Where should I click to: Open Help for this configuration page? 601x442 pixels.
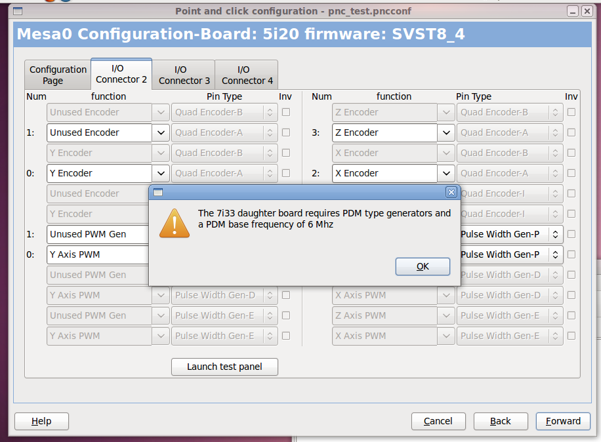(x=41, y=421)
